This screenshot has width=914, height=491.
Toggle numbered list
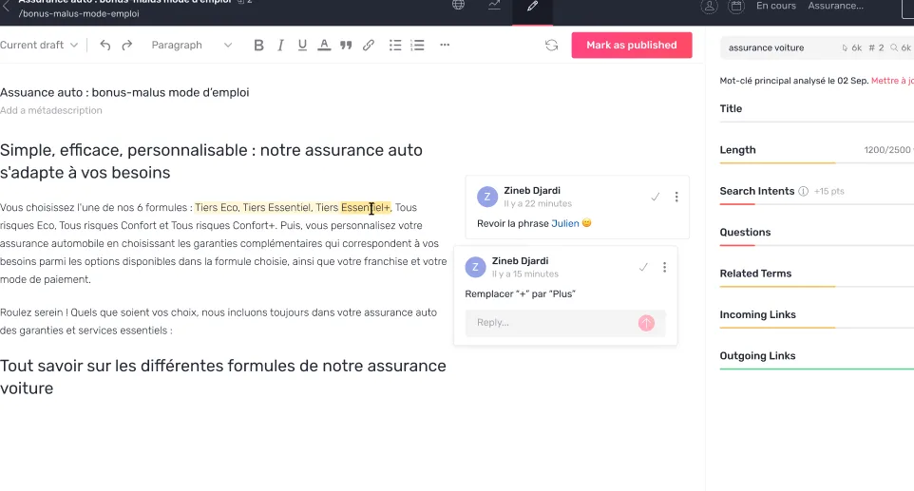(x=417, y=45)
